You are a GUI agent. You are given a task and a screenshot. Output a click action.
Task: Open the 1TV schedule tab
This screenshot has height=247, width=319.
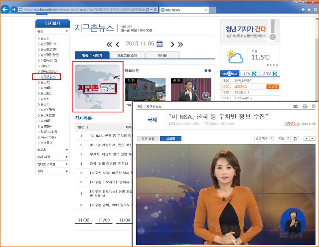[250, 73]
